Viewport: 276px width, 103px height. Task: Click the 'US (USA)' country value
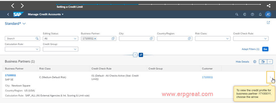29,91
